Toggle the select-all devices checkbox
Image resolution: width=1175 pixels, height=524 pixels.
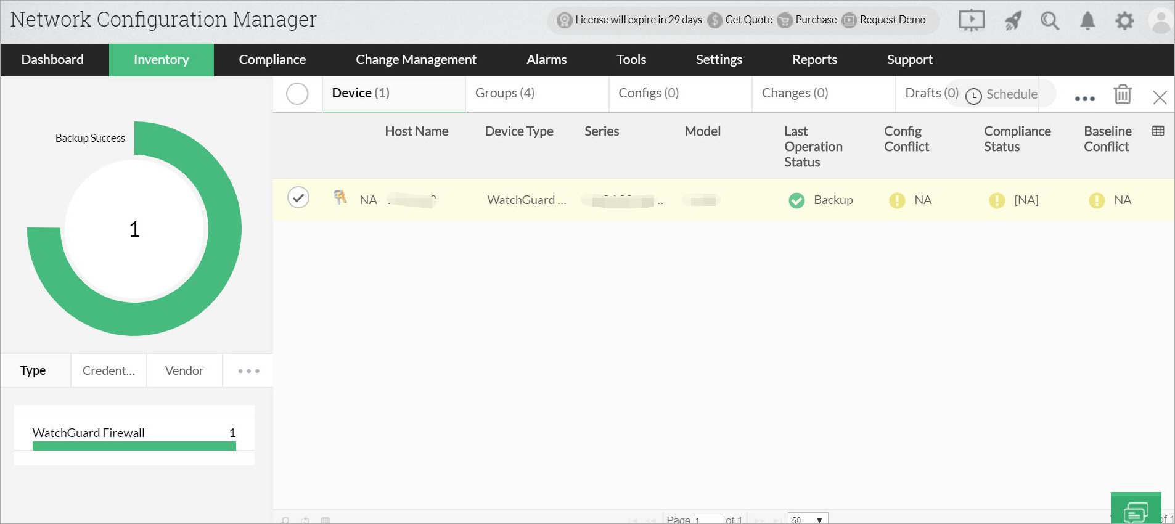coord(297,94)
